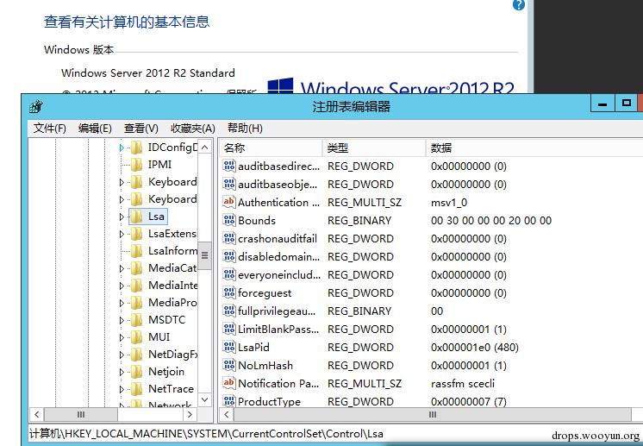Image resolution: width=643 pixels, height=446 pixels.
Task: Select the auditbaseobje... value icon
Action: point(228,184)
